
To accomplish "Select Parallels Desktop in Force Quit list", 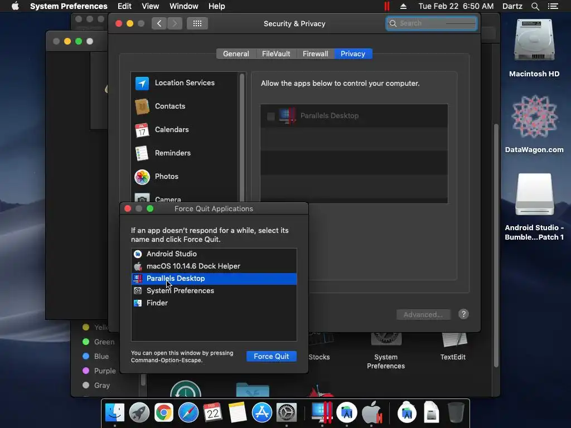I will pos(214,279).
